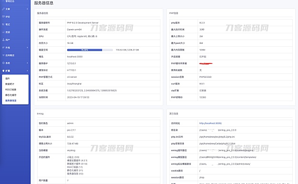The height and width of the screenshot is (184, 298).
Task: Click the 外观 appearance icon in sidebar
Action: (x=3, y=48)
